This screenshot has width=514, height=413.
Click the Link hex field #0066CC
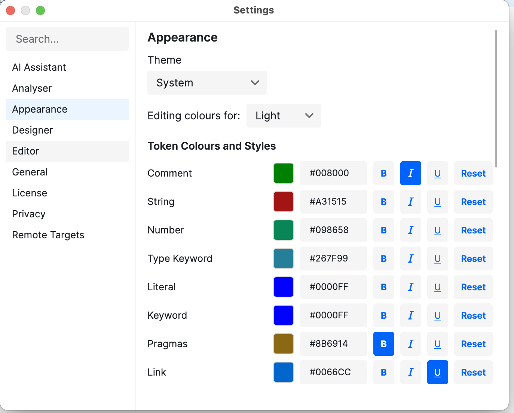[x=334, y=372]
